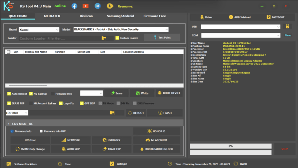Toggle Firmware Info checkbox in Click Mode

(12, 131)
